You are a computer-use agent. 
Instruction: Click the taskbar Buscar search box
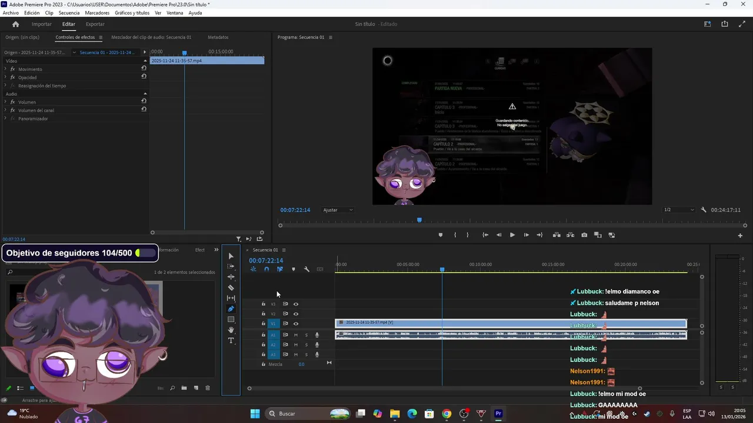pyautogui.click(x=306, y=414)
